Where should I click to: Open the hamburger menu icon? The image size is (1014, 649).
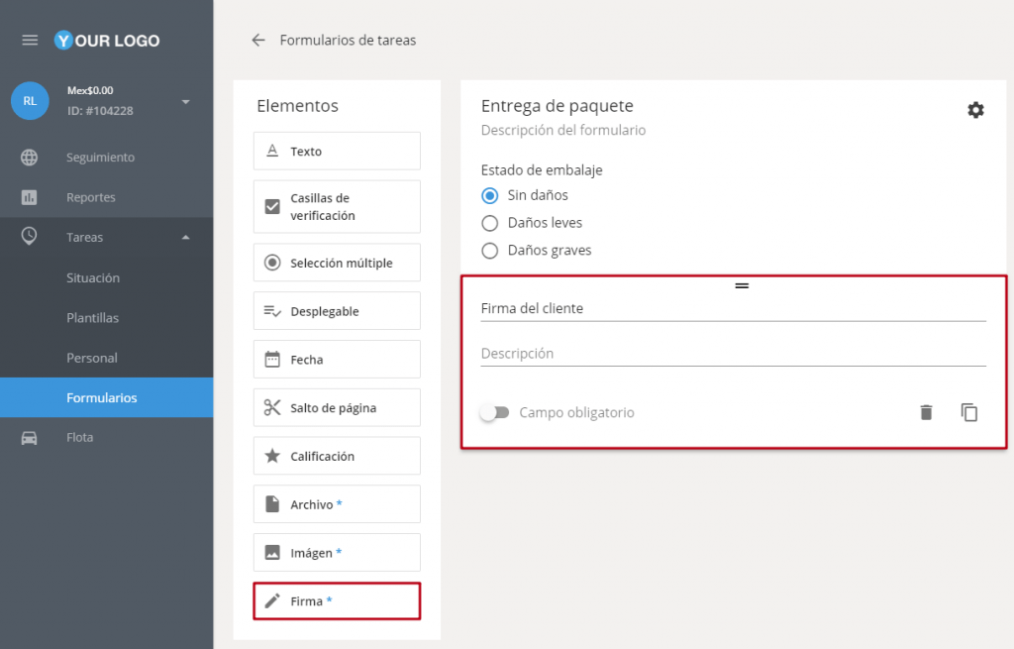pyautogui.click(x=30, y=41)
